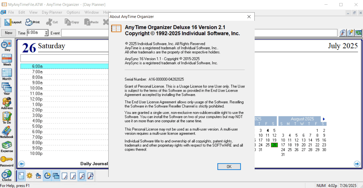Image resolution: width=363 pixels, height=188 pixels.
Task: Open the Address book icon
Action: click(x=7, y=103)
